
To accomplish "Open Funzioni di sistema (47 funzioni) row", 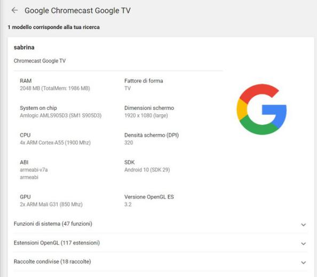I will pos(160,224).
